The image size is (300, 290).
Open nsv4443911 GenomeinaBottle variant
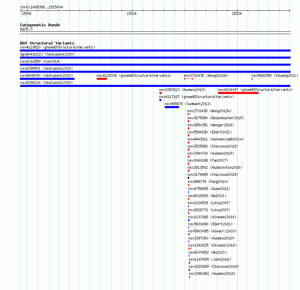click(216, 139)
